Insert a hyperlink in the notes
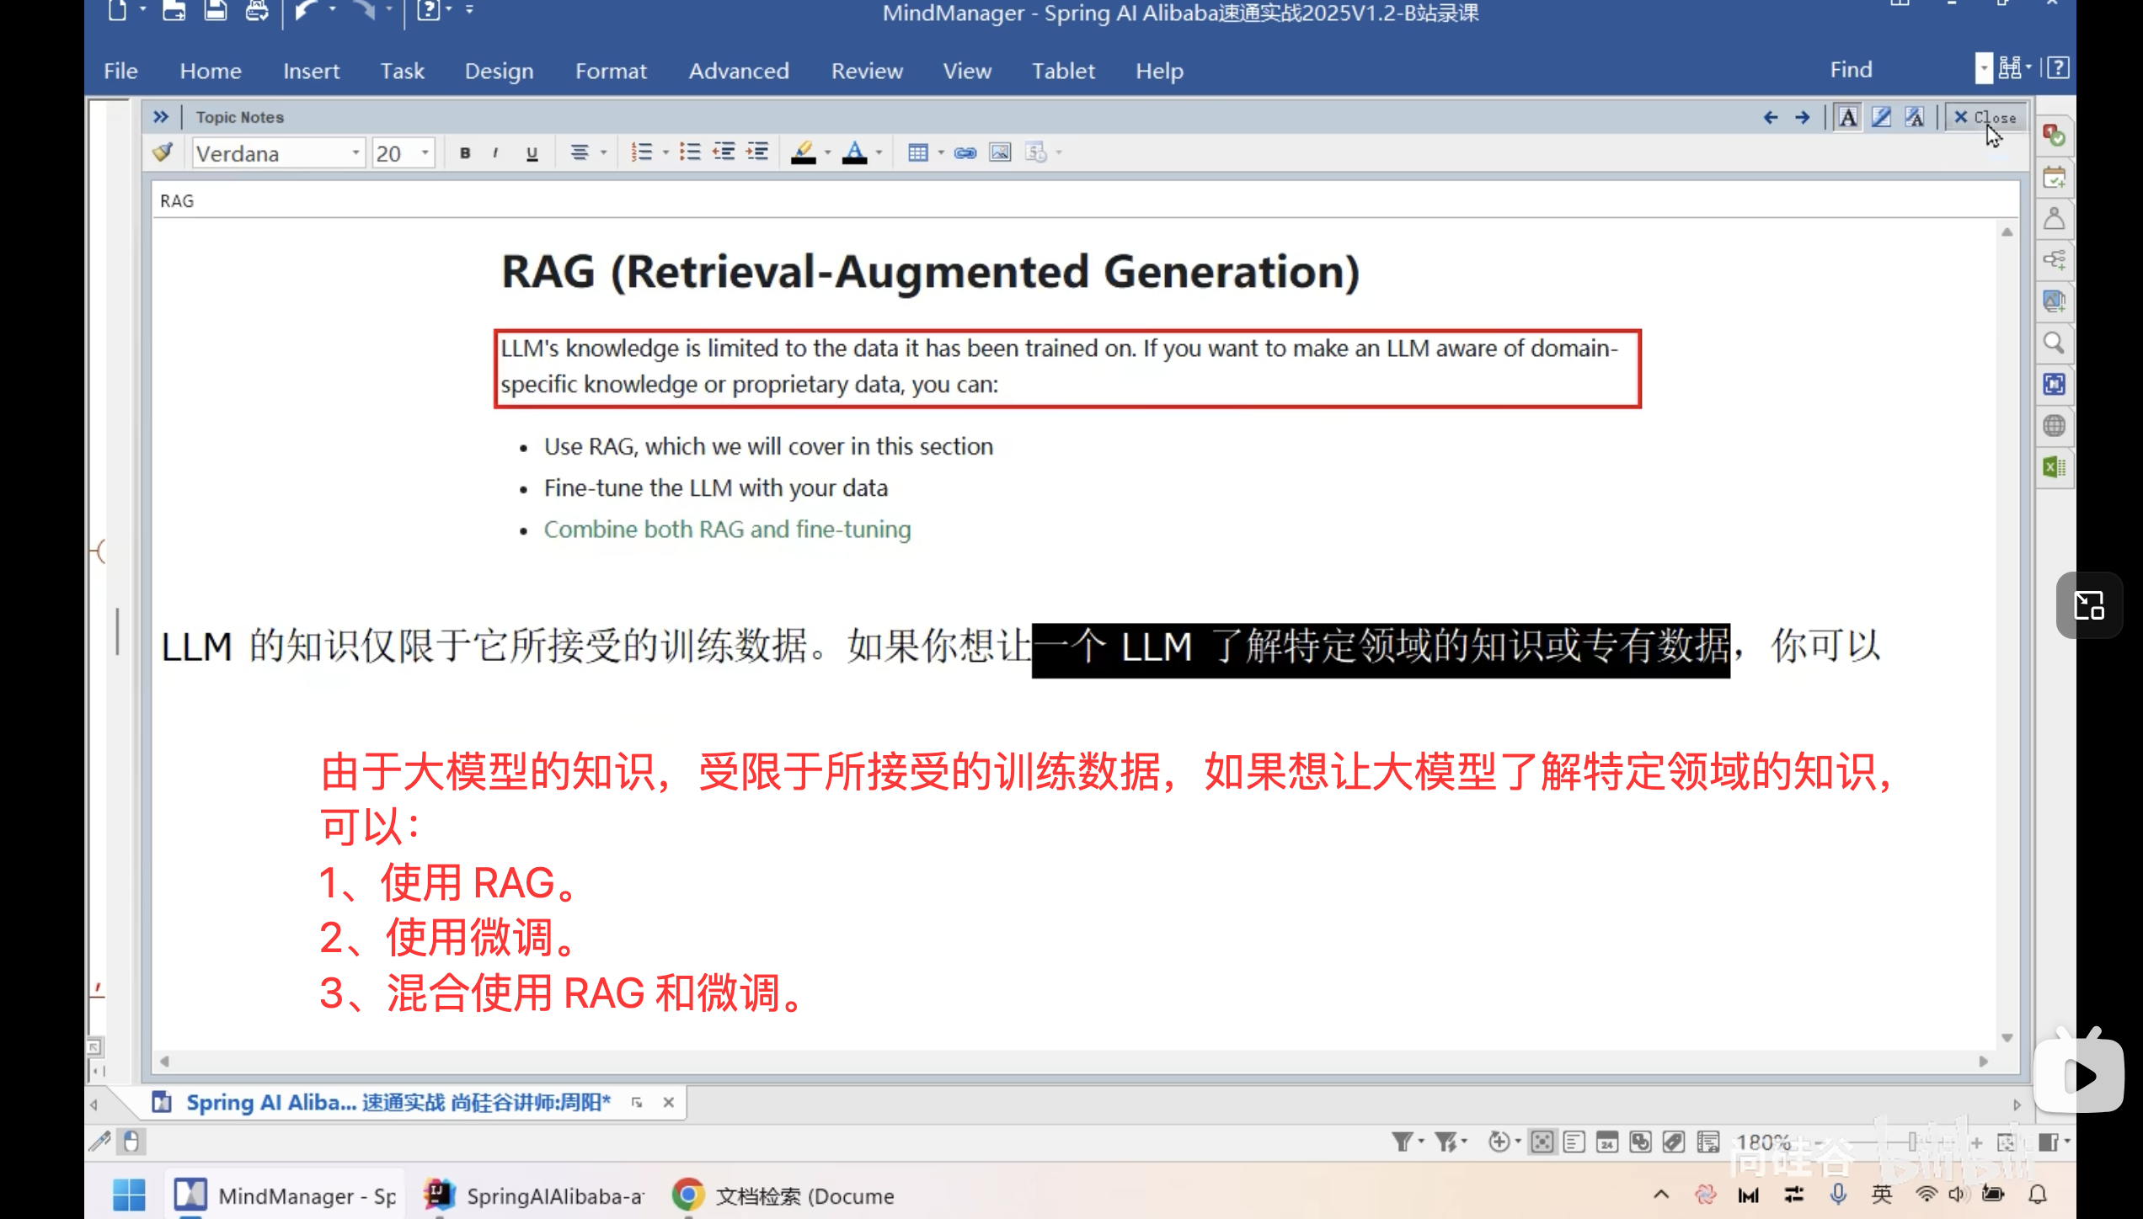This screenshot has height=1219, width=2143. click(965, 152)
